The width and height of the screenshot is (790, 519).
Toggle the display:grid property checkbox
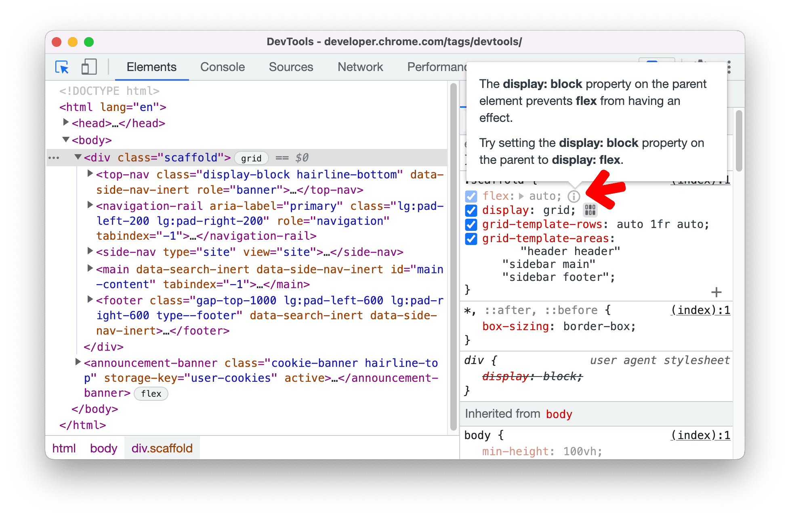(x=473, y=210)
